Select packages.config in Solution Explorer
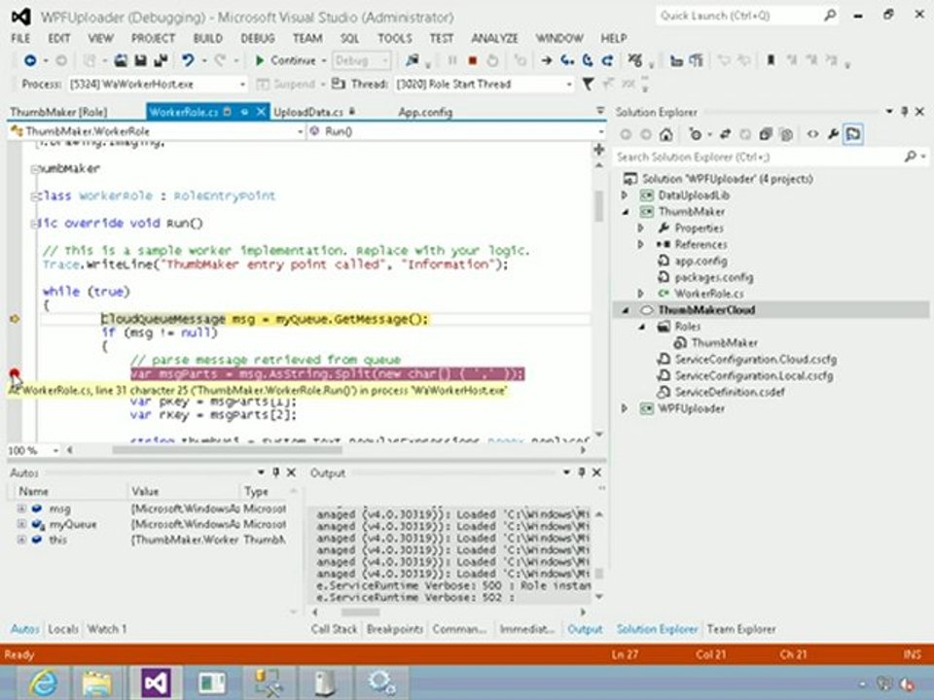Image resolution: width=934 pixels, height=700 pixels. pyautogui.click(x=713, y=277)
